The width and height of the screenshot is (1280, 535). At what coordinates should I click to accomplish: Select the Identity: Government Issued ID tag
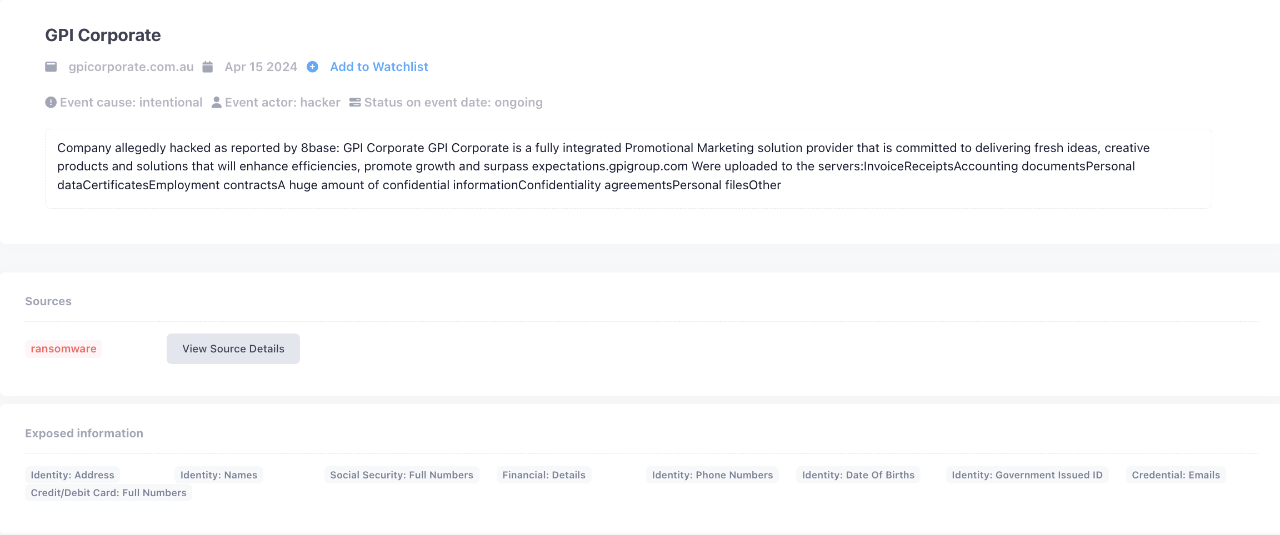click(1026, 475)
